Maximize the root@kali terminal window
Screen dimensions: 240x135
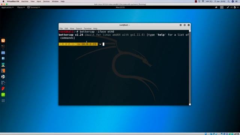(184, 25)
